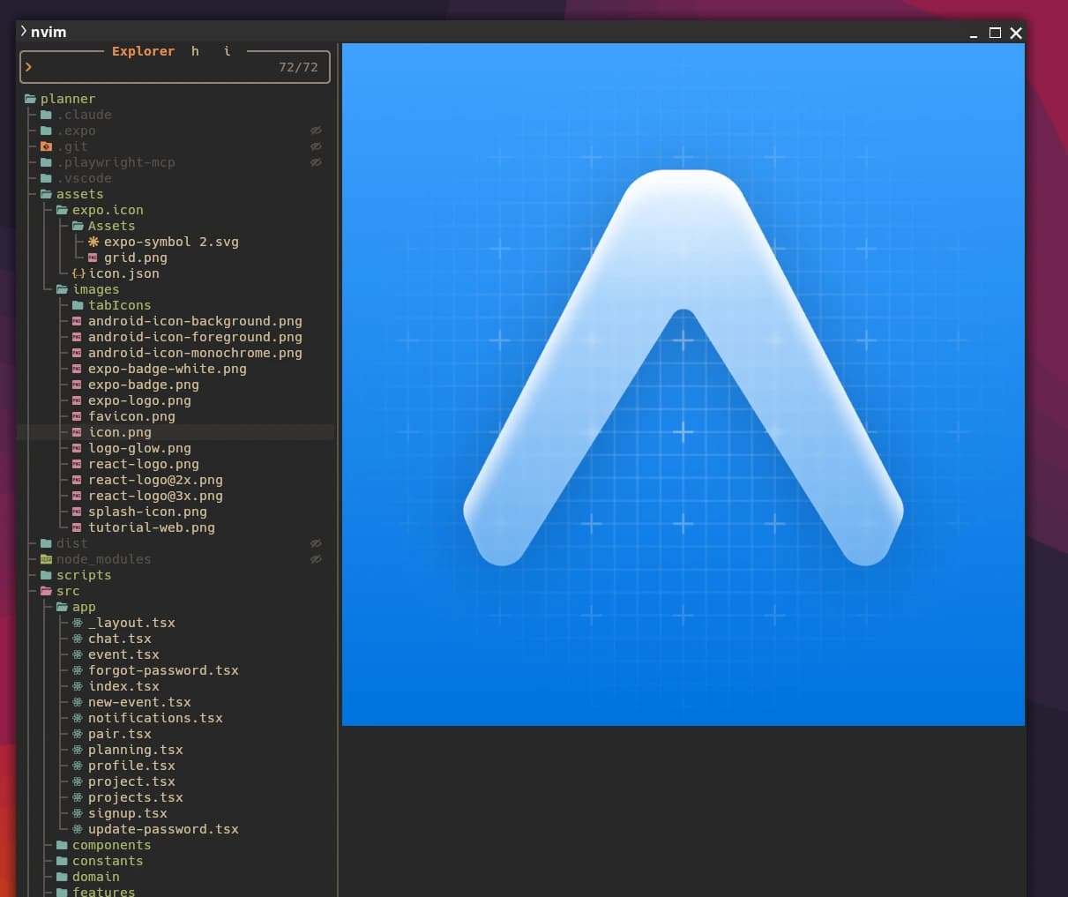Screen dimensions: 1068x897
Task: Click the folder icon beside tabIcons
Action: point(78,305)
